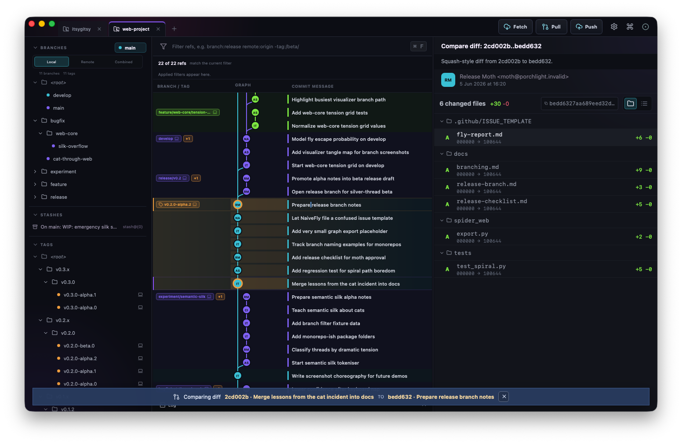The height and width of the screenshot is (444, 682).
Task: Expand the feature folder
Action: coord(35,184)
